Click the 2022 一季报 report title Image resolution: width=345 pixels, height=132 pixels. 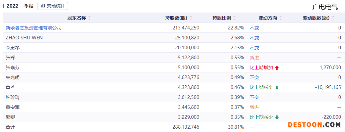[20, 6]
